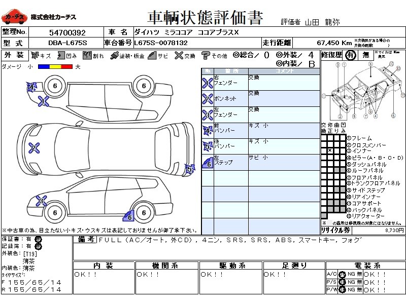This screenshot has width=406, height=304.
Task: Click the mileage value 67,450 Km
Action: (334, 43)
